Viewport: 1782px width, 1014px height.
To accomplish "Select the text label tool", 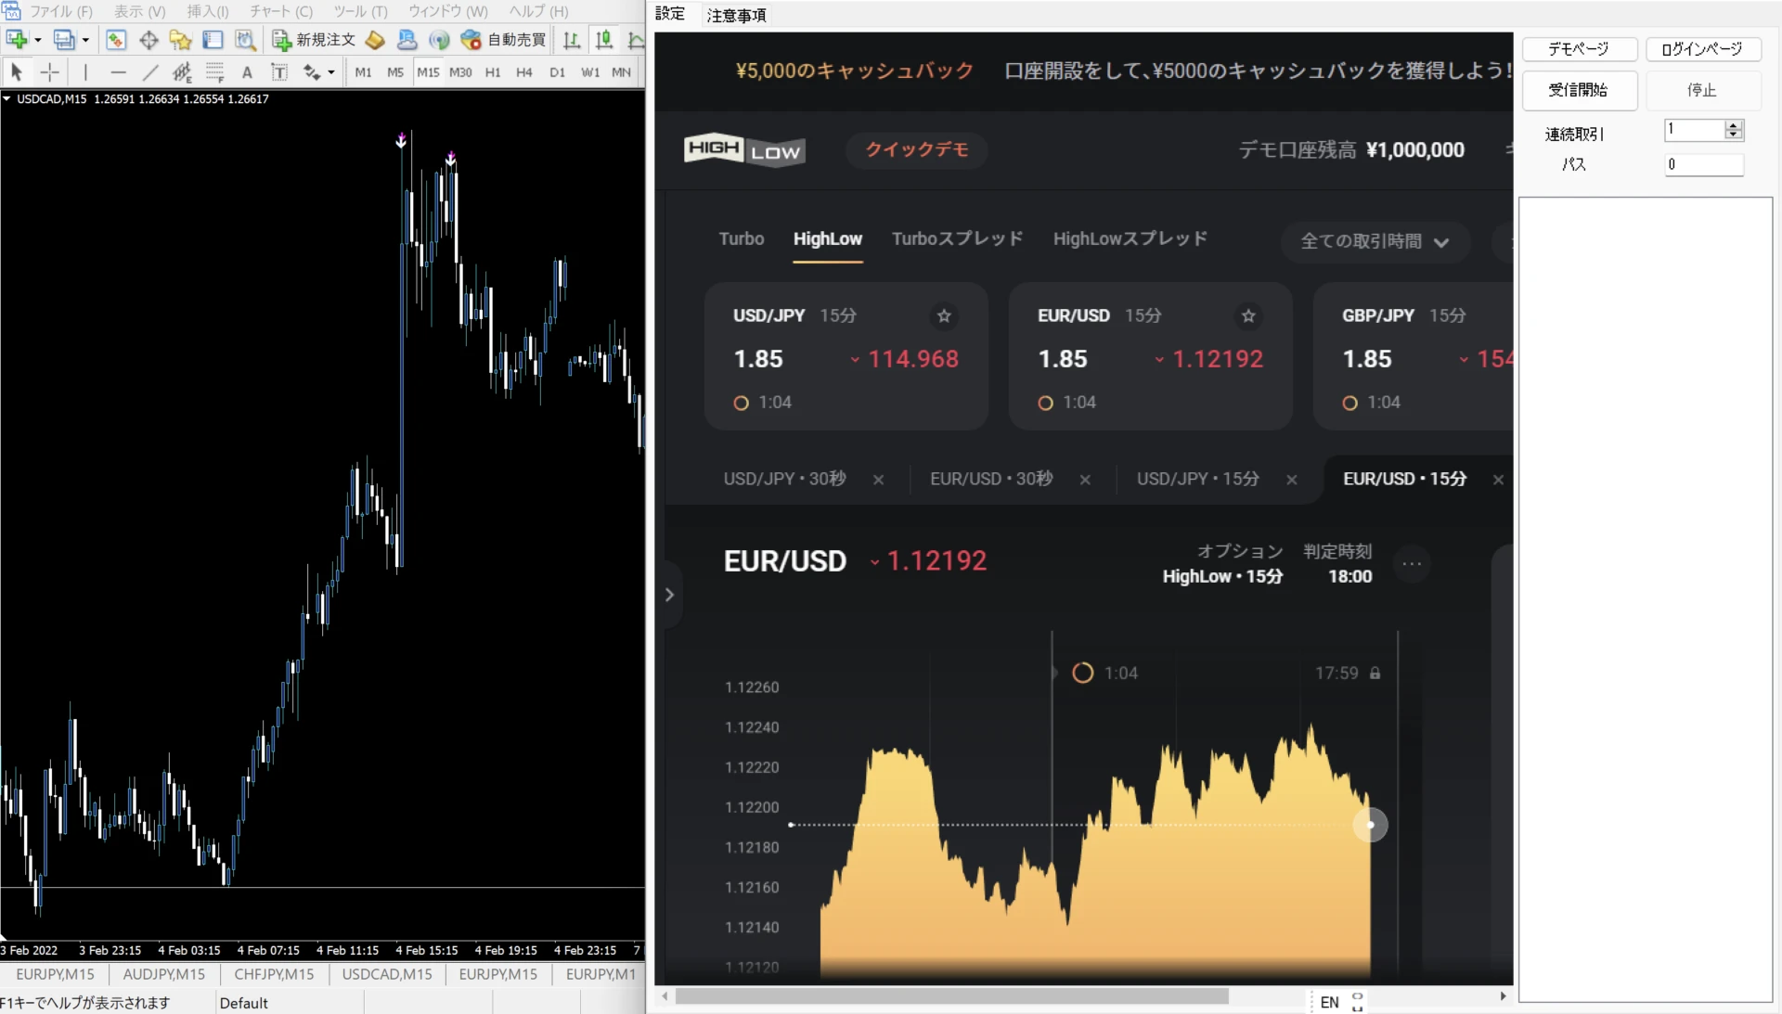I will click(278, 72).
